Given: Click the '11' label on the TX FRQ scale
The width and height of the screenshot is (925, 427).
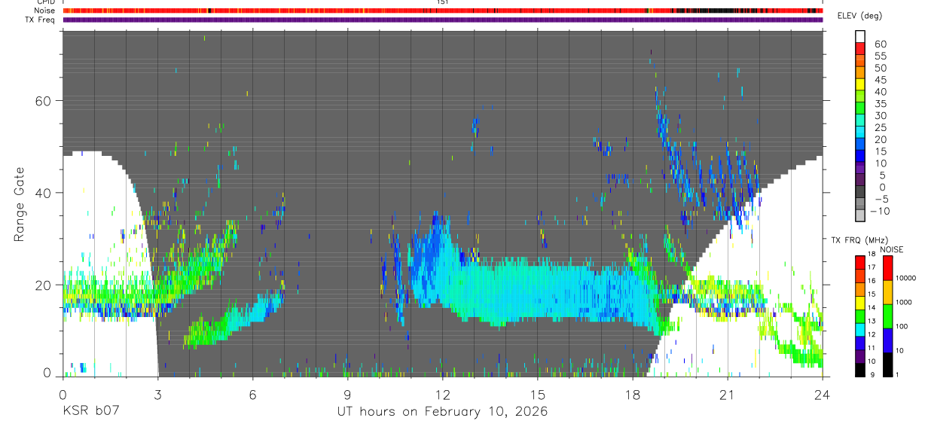Looking at the screenshot, I should pos(872,348).
